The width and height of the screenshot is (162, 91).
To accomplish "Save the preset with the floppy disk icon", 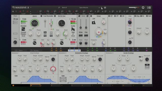I will (x=105, y=8).
